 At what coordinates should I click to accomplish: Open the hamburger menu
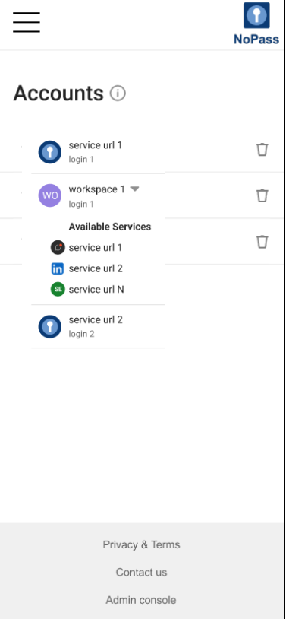pyautogui.click(x=27, y=22)
